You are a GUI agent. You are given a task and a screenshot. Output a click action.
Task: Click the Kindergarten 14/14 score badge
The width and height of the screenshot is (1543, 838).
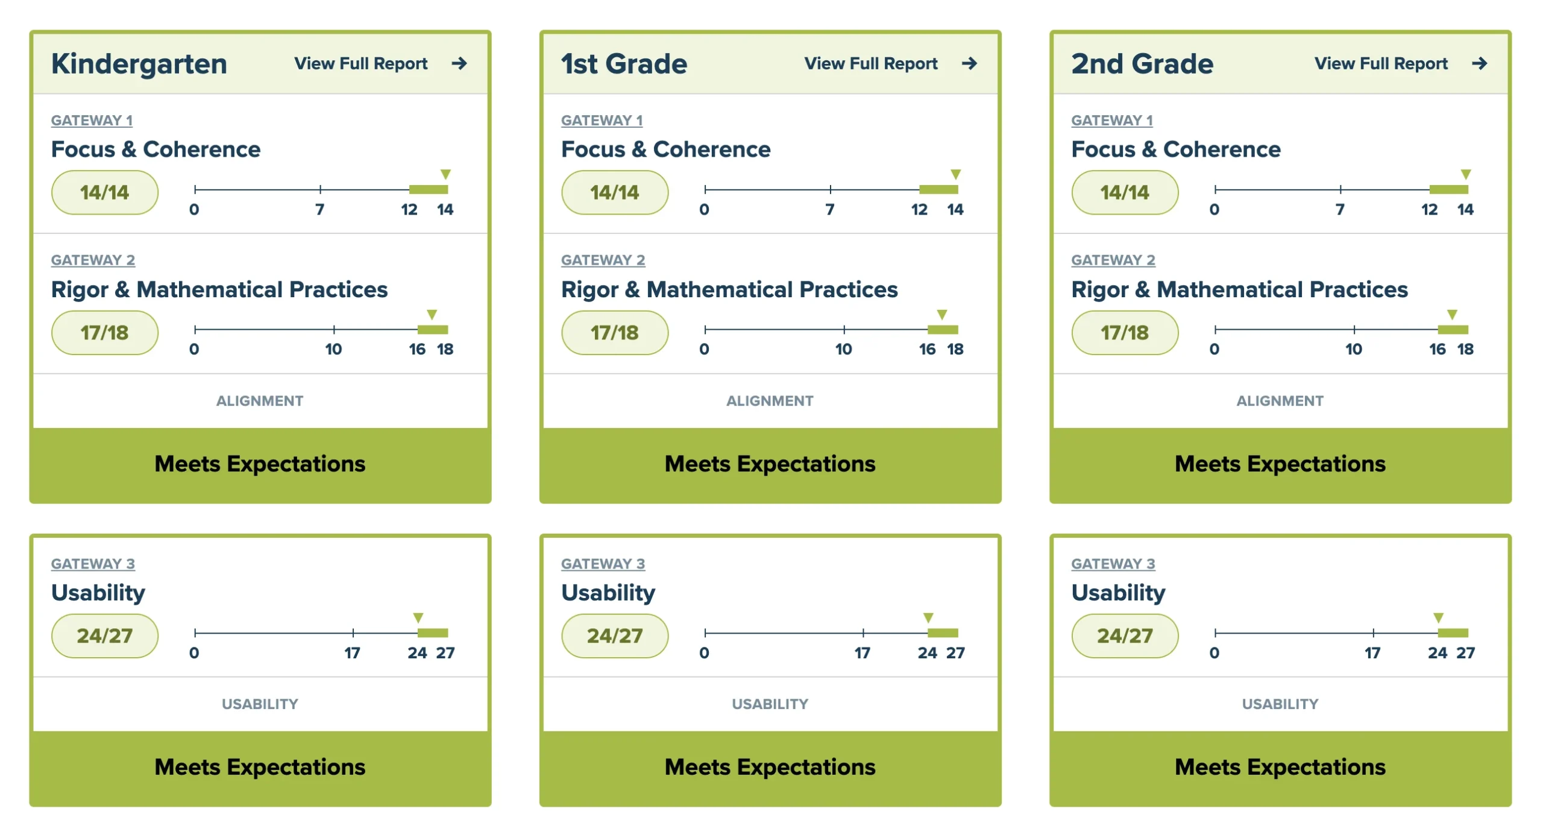tap(105, 192)
